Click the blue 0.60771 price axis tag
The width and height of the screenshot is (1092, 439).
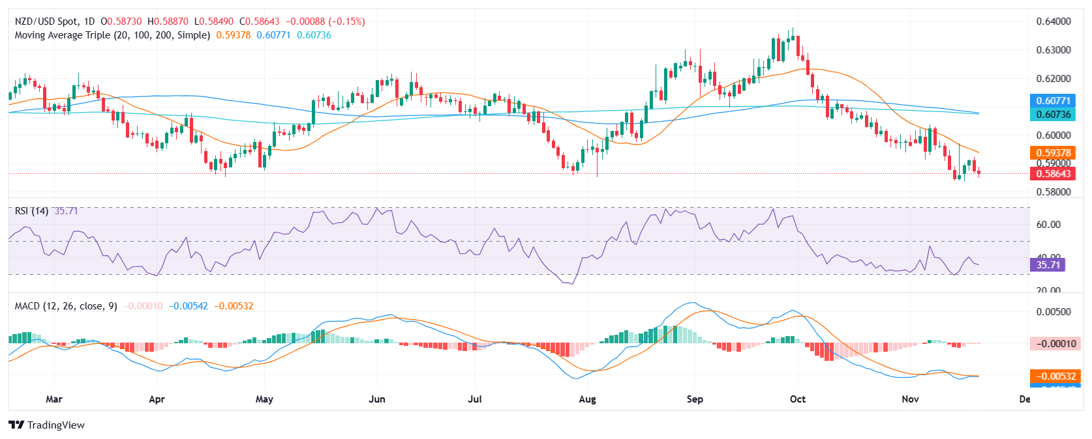click(1053, 101)
